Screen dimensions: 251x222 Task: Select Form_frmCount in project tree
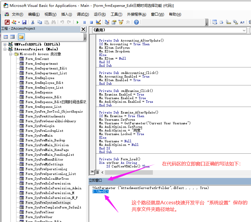pos(37,59)
